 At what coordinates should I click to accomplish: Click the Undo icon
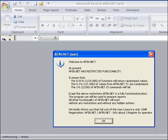20,4
